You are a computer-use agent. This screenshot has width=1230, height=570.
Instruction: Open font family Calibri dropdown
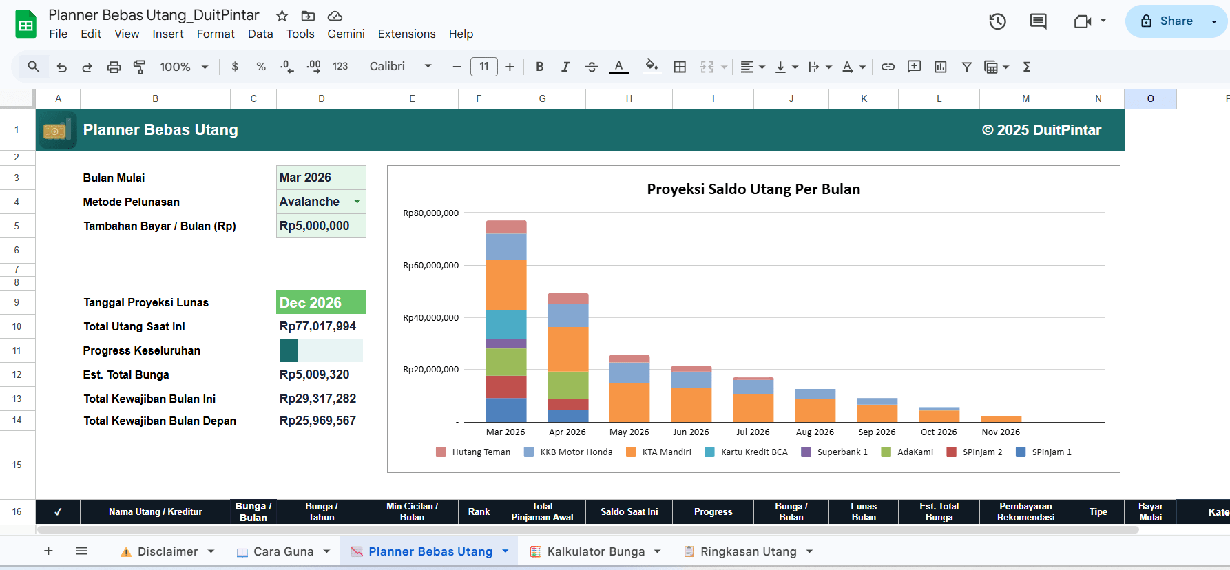[x=400, y=67]
